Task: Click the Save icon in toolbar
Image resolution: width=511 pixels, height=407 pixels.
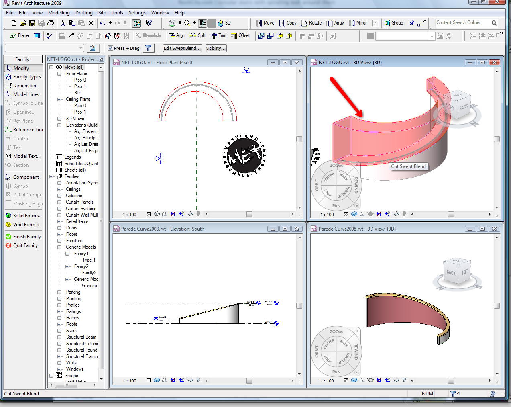Action: click(32, 23)
